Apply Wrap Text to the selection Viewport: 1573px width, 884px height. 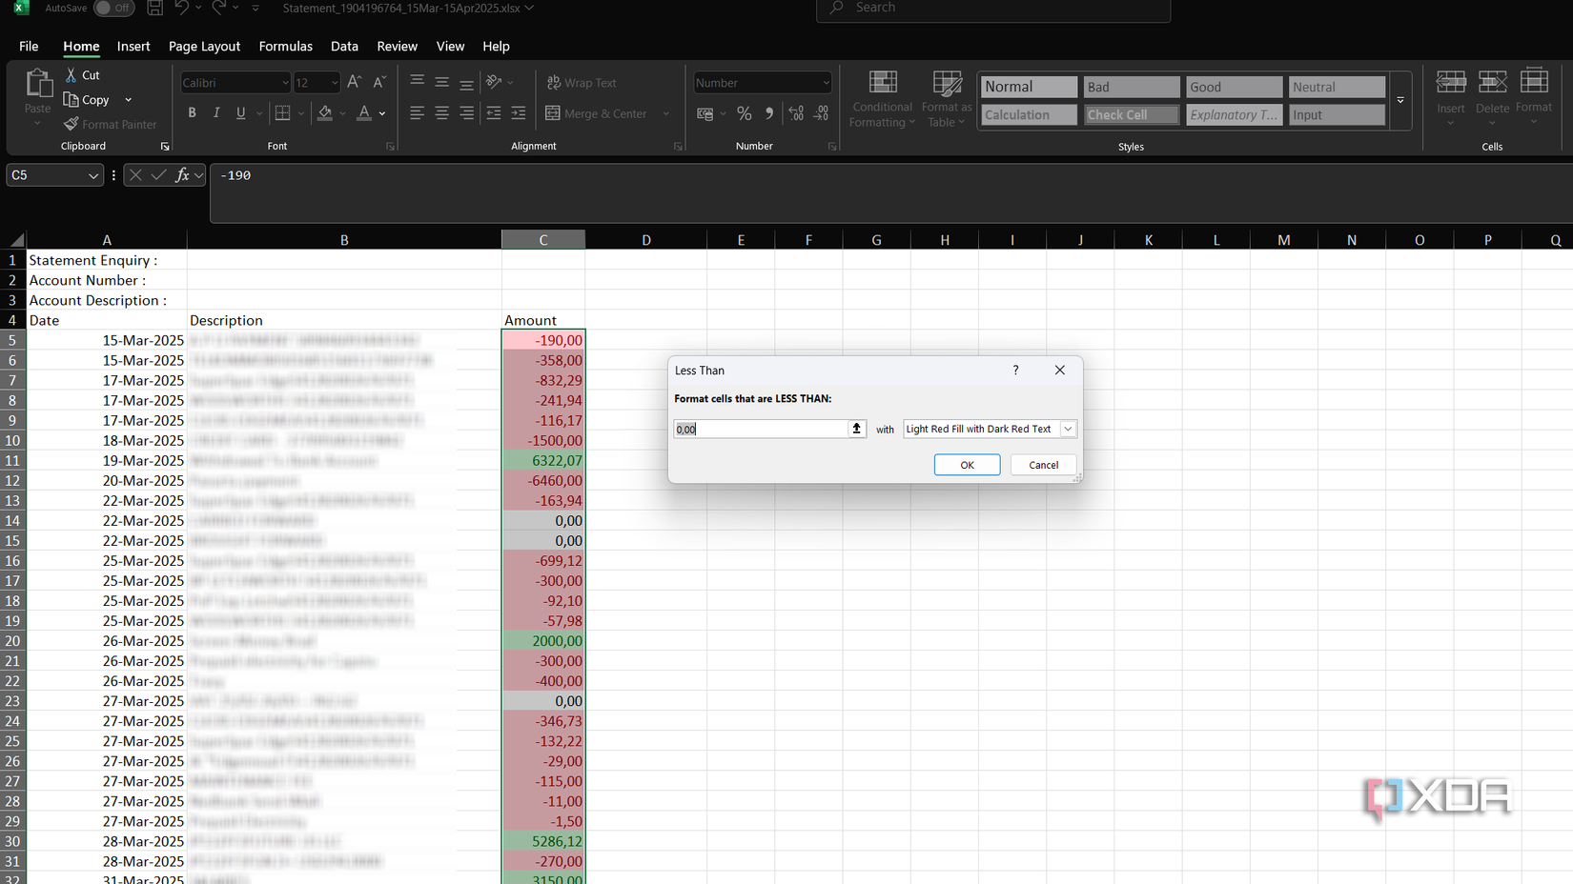(x=582, y=82)
